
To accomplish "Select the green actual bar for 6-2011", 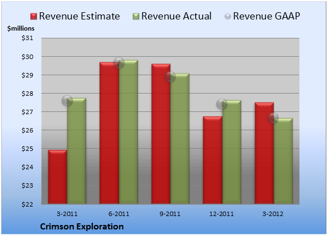I will tap(128, 132).
